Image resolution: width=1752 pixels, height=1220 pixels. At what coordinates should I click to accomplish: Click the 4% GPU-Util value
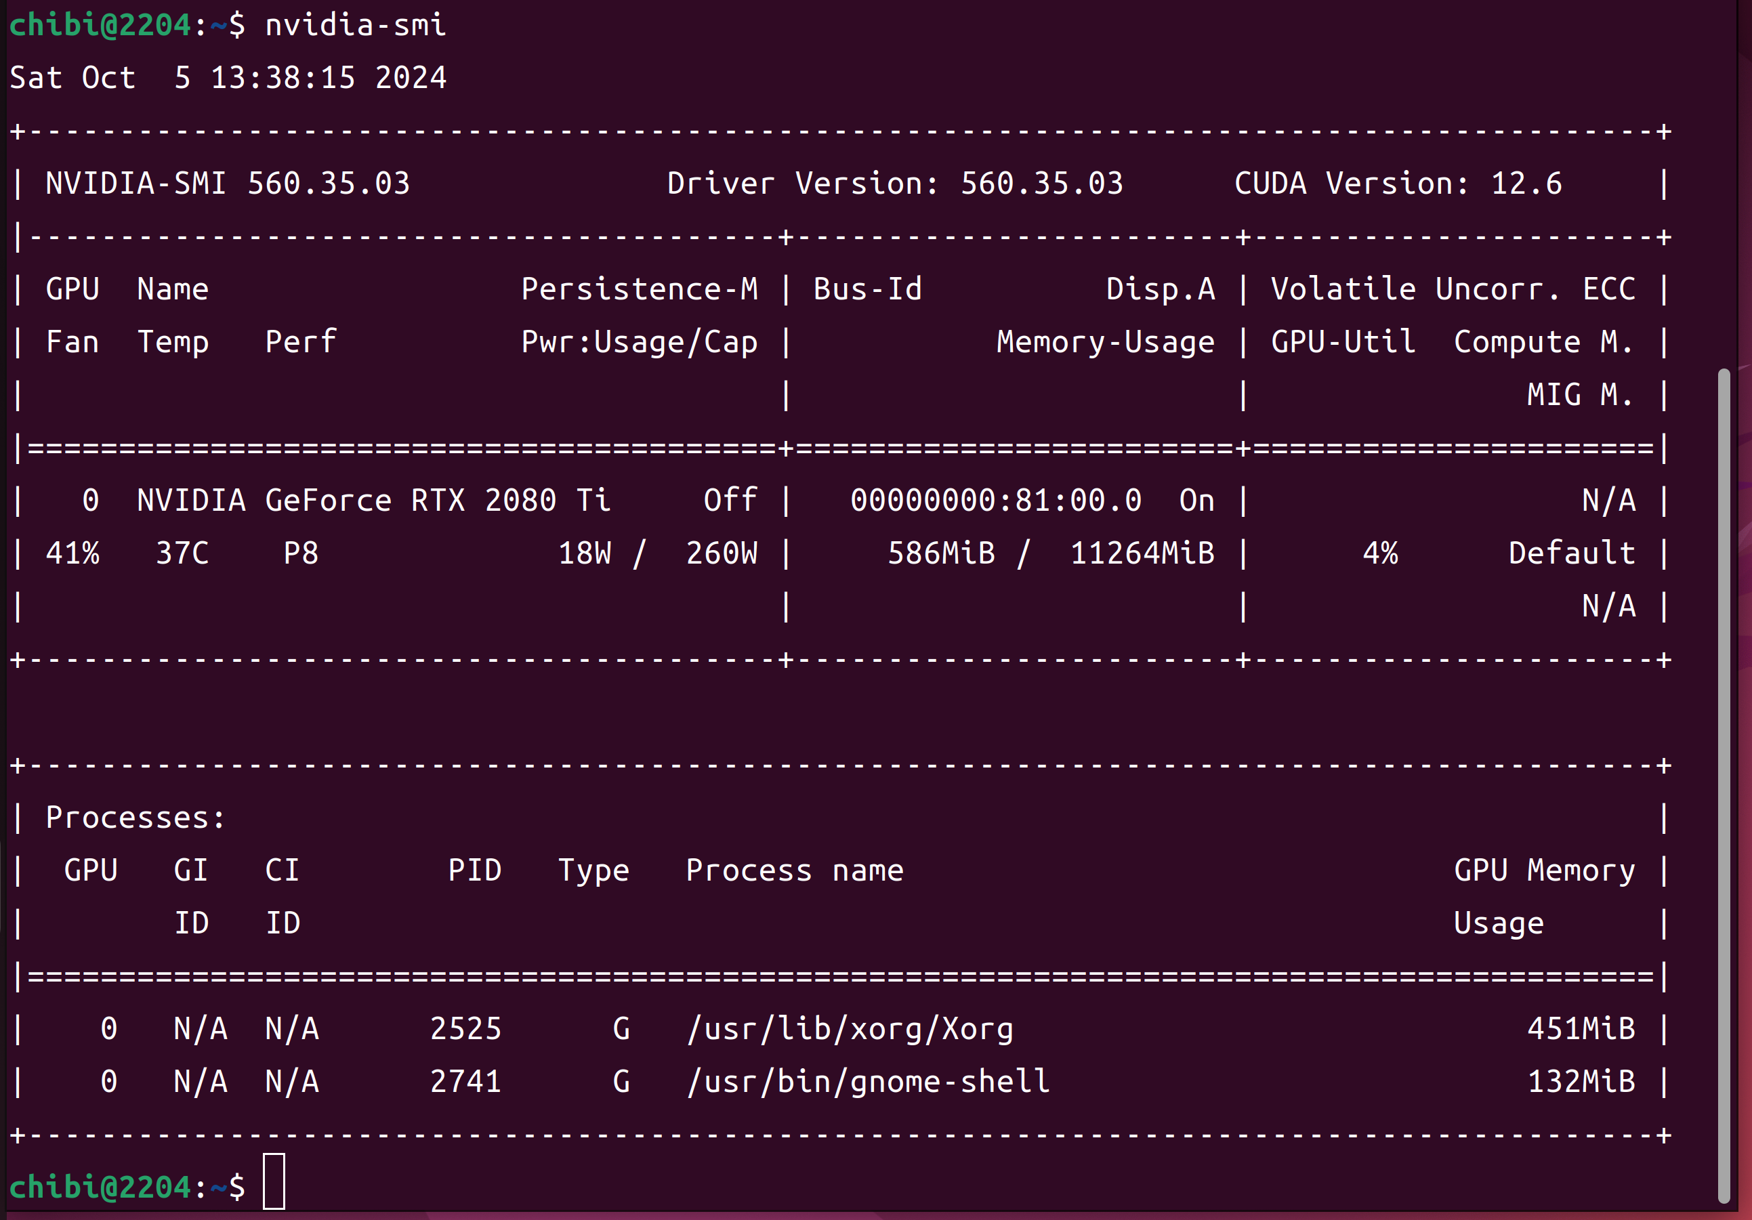click(1380, 553)
